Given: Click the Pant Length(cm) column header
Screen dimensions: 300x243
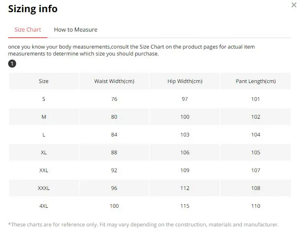Looking at the screenshot, I should coord(255,81).
